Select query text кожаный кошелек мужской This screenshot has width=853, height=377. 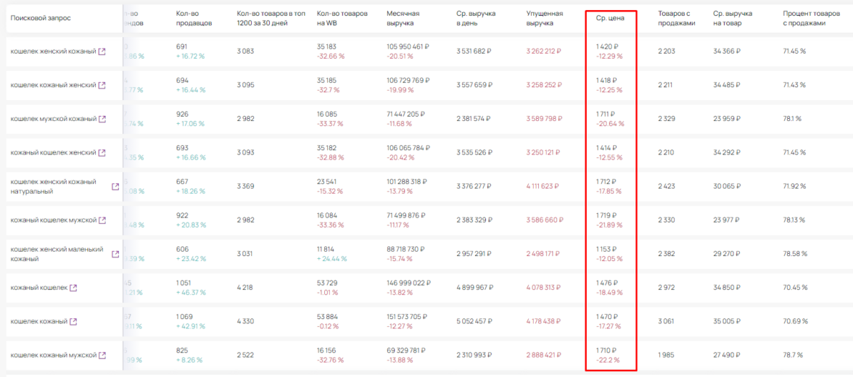click(54, 220)
